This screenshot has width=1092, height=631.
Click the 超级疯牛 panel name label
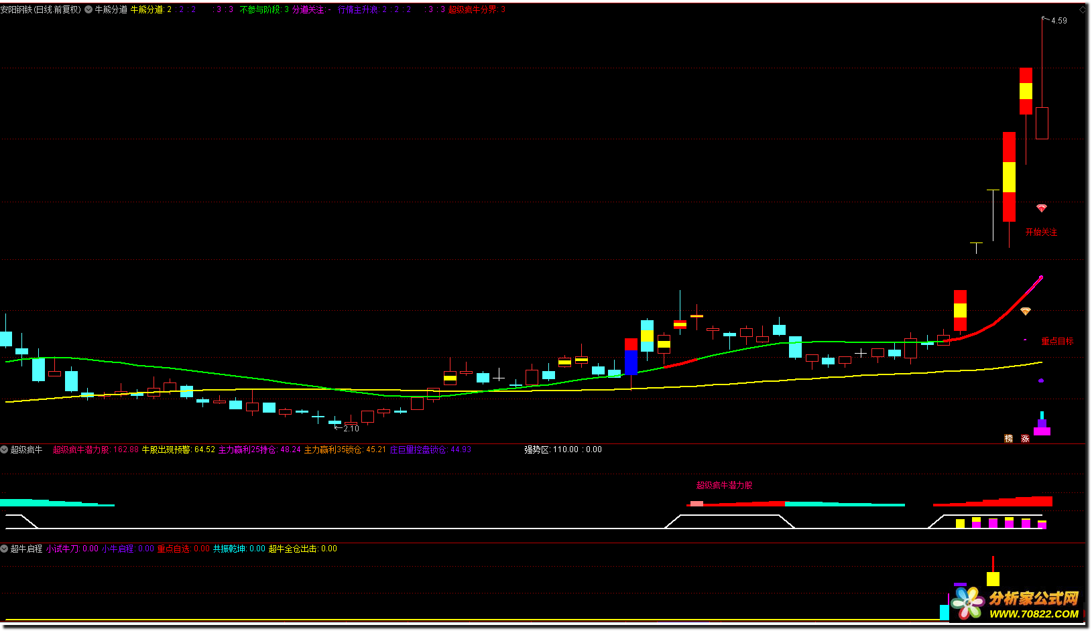26,449
